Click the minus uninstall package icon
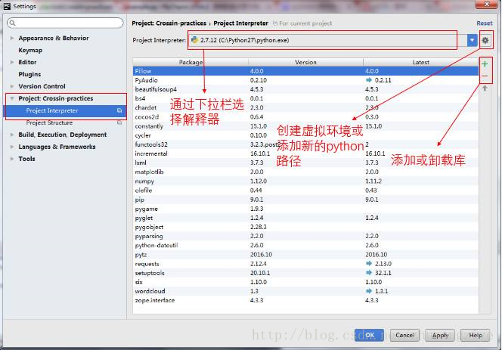502x350 pixels. click(485, 76)
